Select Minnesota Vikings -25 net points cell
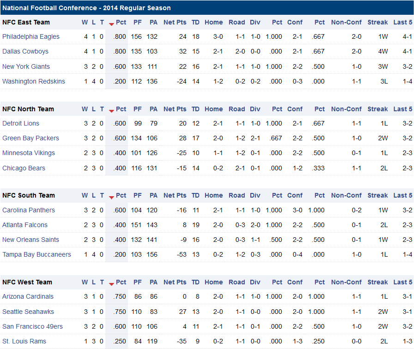The height and width of the screenshot is (349, 417). point(181,153)
